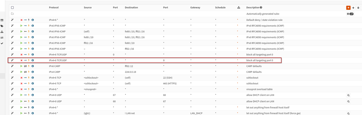This screenshot has width=362, height=115.
Task: Open the tags icon in left sidebar
Action: pos(2,26)
